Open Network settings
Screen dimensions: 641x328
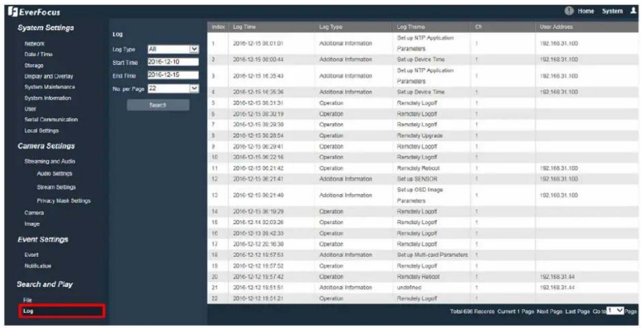click(x=35, y=44)
